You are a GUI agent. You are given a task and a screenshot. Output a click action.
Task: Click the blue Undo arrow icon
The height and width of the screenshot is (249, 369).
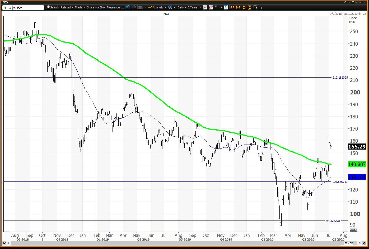[x=128, y=7]
